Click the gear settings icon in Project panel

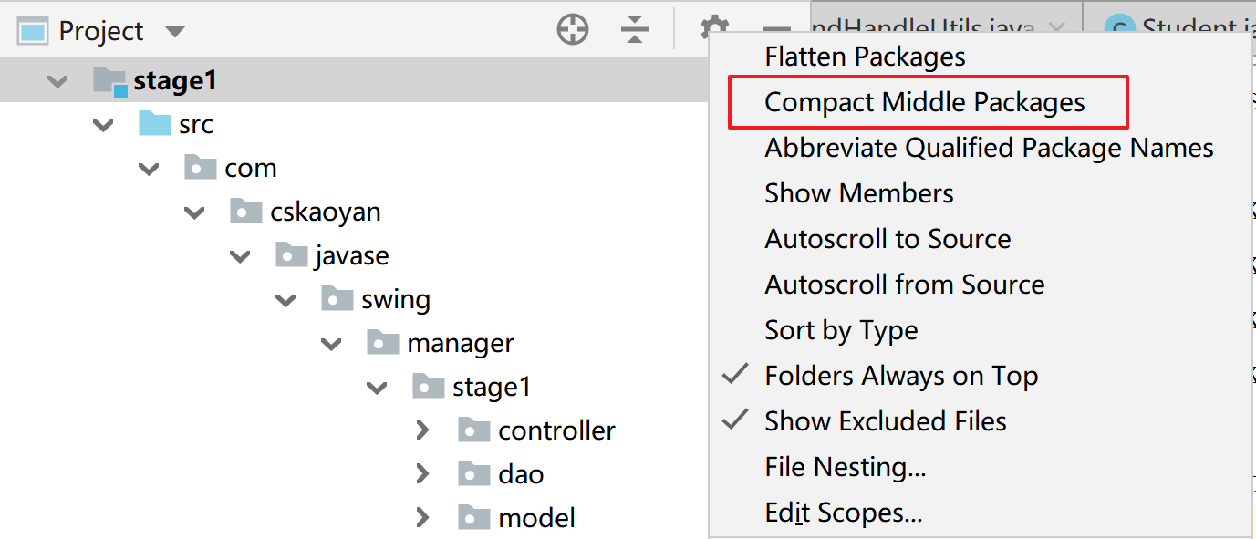[x=712, y=26]
